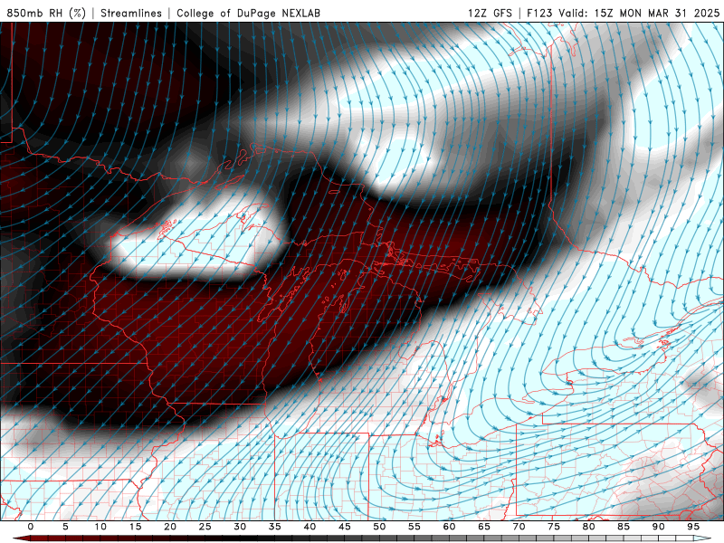Click the "F123 Valid: 15Z MON MAR 31 2025" text
The image size is (724, 543).
pos(624,13)
